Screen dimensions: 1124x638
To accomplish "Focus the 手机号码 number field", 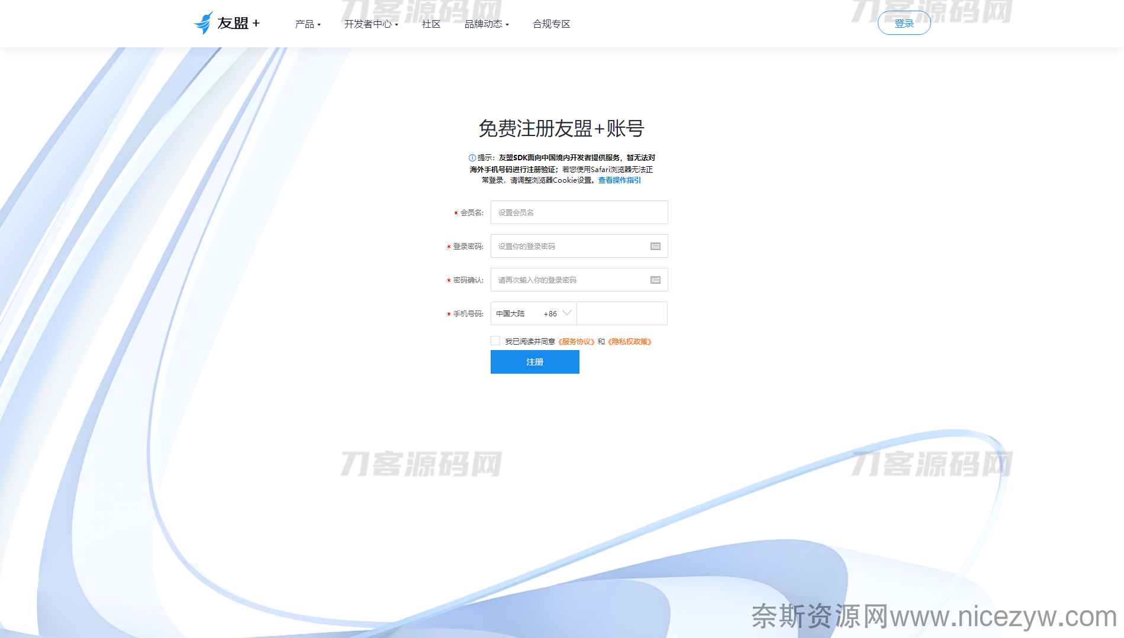I will [622, 313].
